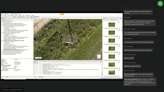Click the topmost thumbnail in Photos pane
The image size is (164, 92).
pos(112,25)
